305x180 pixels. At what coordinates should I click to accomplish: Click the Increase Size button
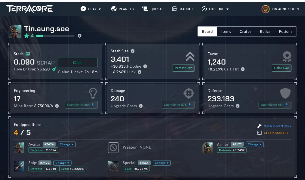click(183, 68)
